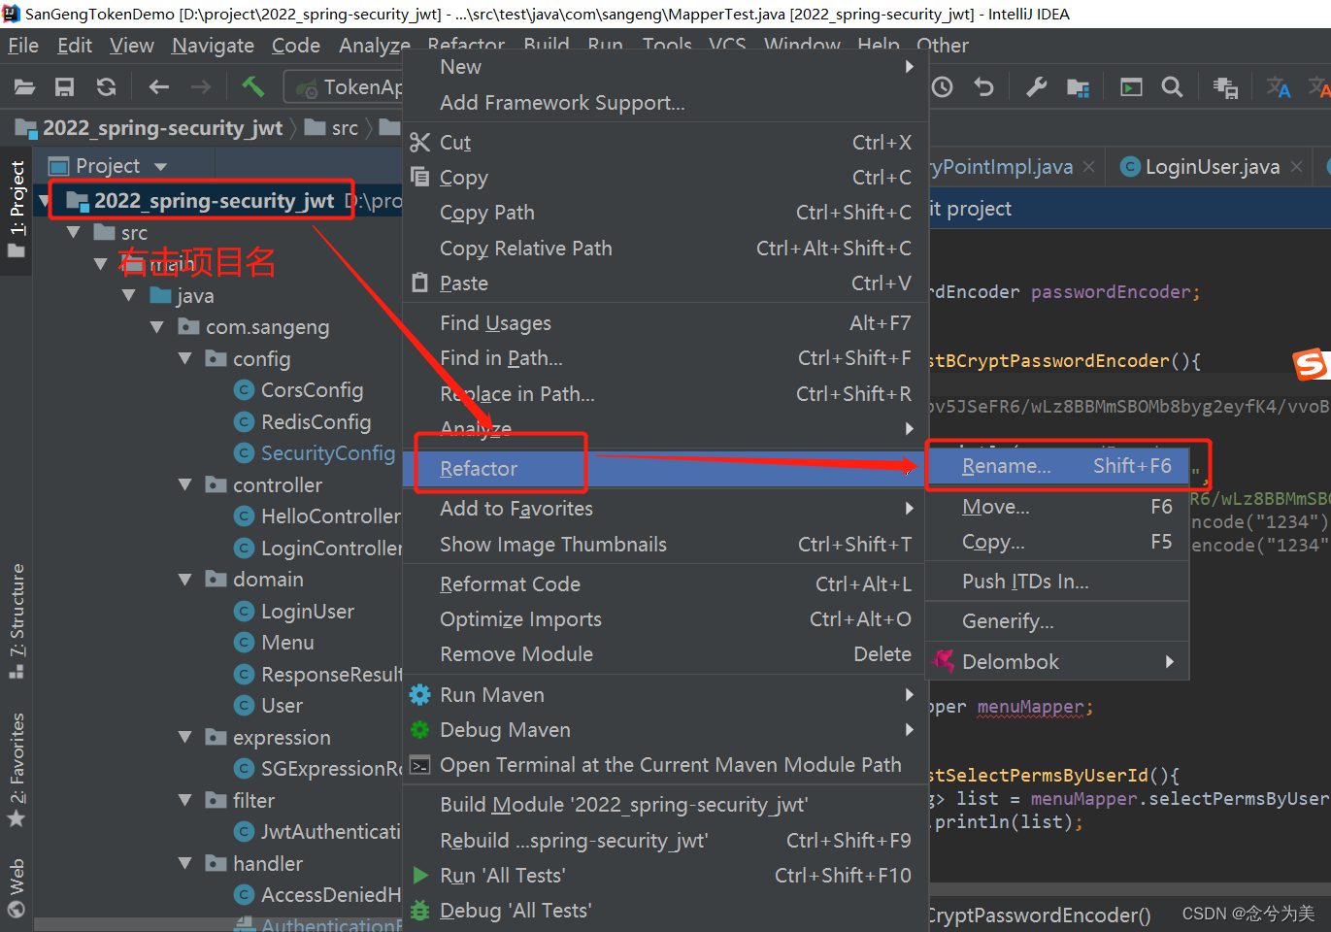Click the Back navigation arrow
Image resolution: width=1331 pixels, height=932 pixels.
pos(159,87)
